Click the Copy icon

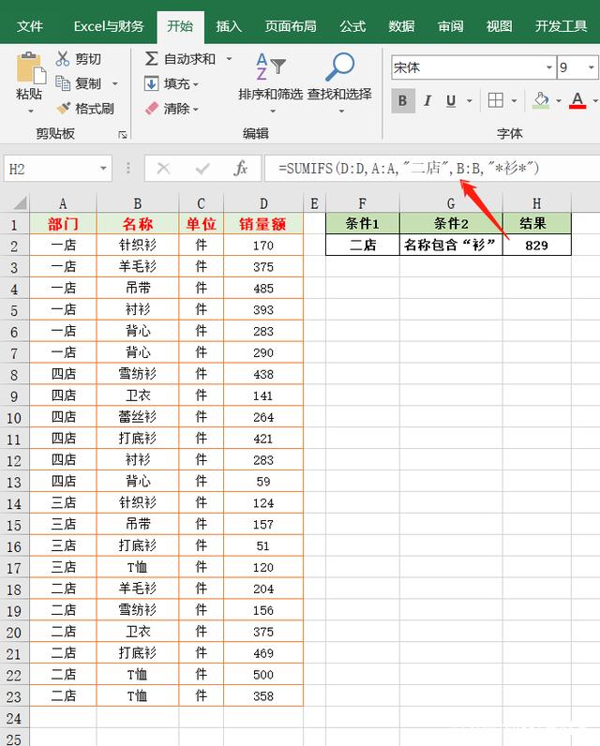(x=63, y=83)
